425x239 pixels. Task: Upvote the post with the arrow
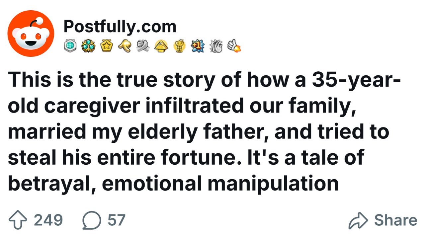pos(18,221)
